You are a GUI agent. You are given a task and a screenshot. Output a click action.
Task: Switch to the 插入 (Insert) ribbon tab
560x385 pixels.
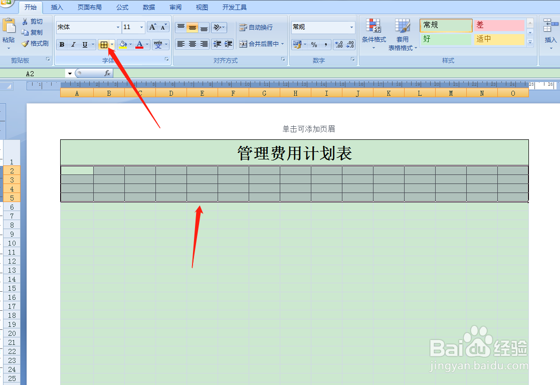click(x=57, y=7)
